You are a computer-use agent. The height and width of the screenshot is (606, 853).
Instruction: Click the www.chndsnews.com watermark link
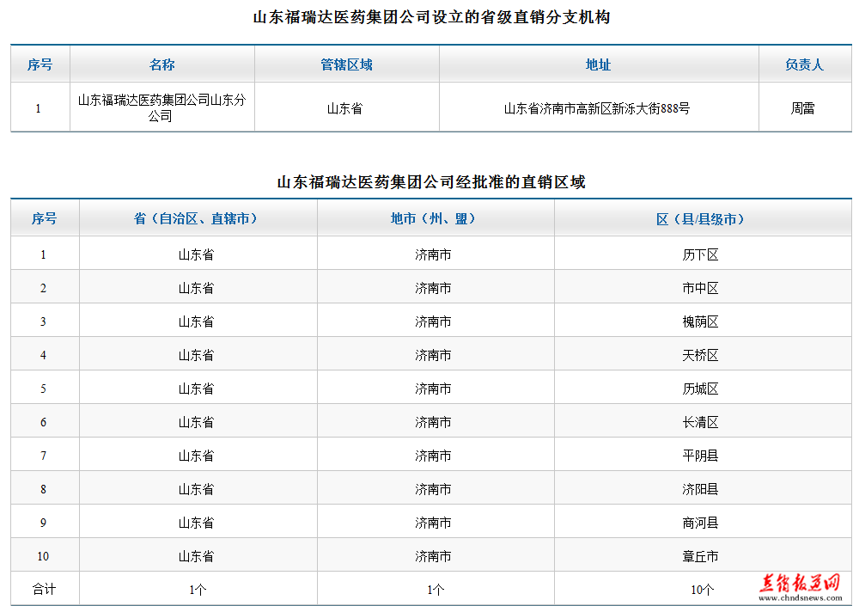coord(800,597)
